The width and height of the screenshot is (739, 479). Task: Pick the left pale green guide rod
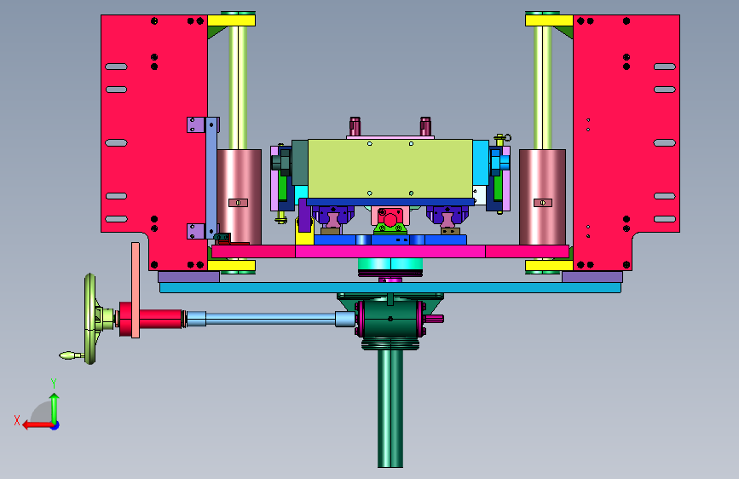click(x=238, y=88)
